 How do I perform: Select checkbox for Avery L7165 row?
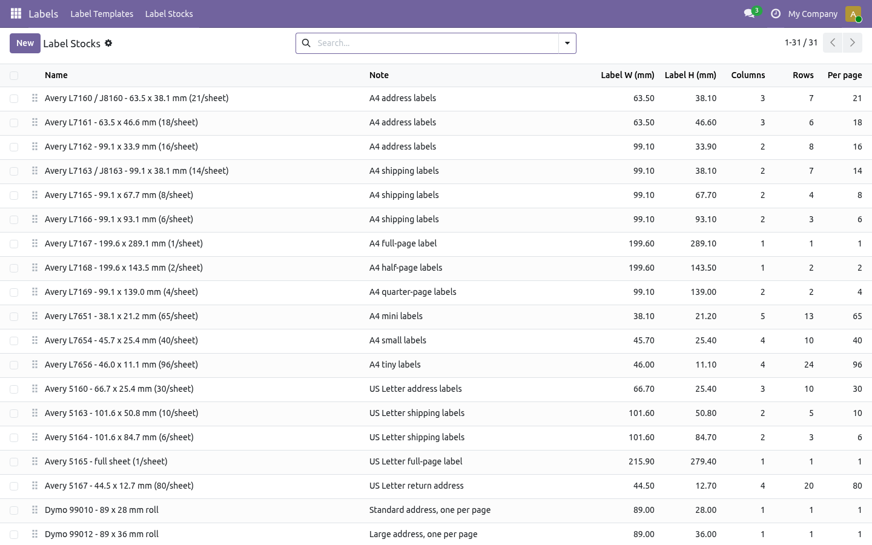pyautogui.click(x=14, y=196)
